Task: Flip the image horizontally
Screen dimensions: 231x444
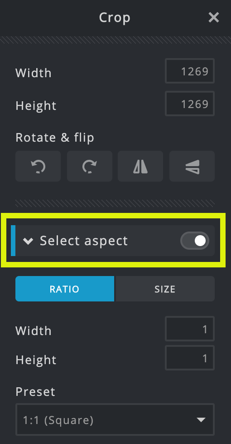Action: (x=140, y=166)
